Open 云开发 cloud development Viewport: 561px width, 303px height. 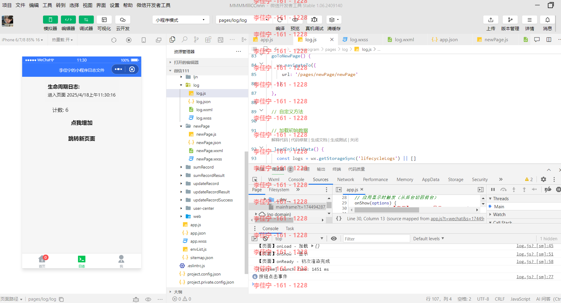[122, 20]
